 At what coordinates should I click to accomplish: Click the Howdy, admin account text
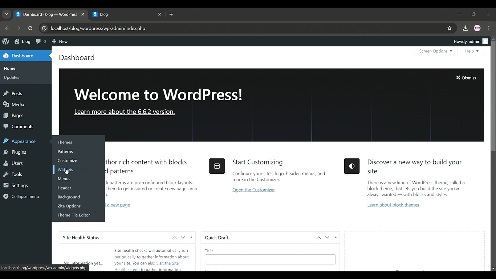click(467, 41)
